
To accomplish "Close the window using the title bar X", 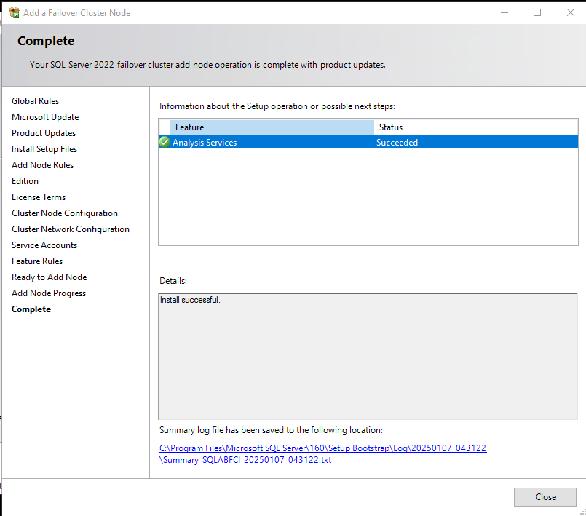I will click(570, 12).
